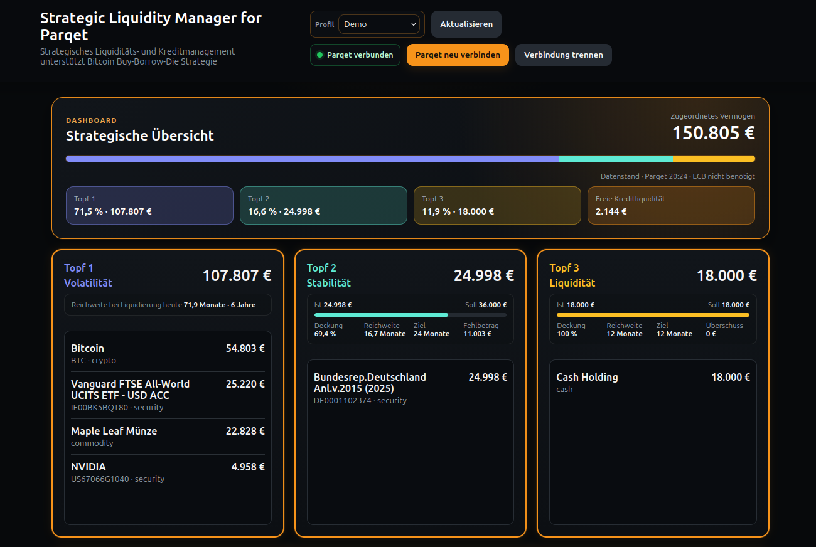The width and height of the screenshot is (816, 547).
Task: Click the Topf 2 Stabilität heading
Action: click(x=329, y=275)
